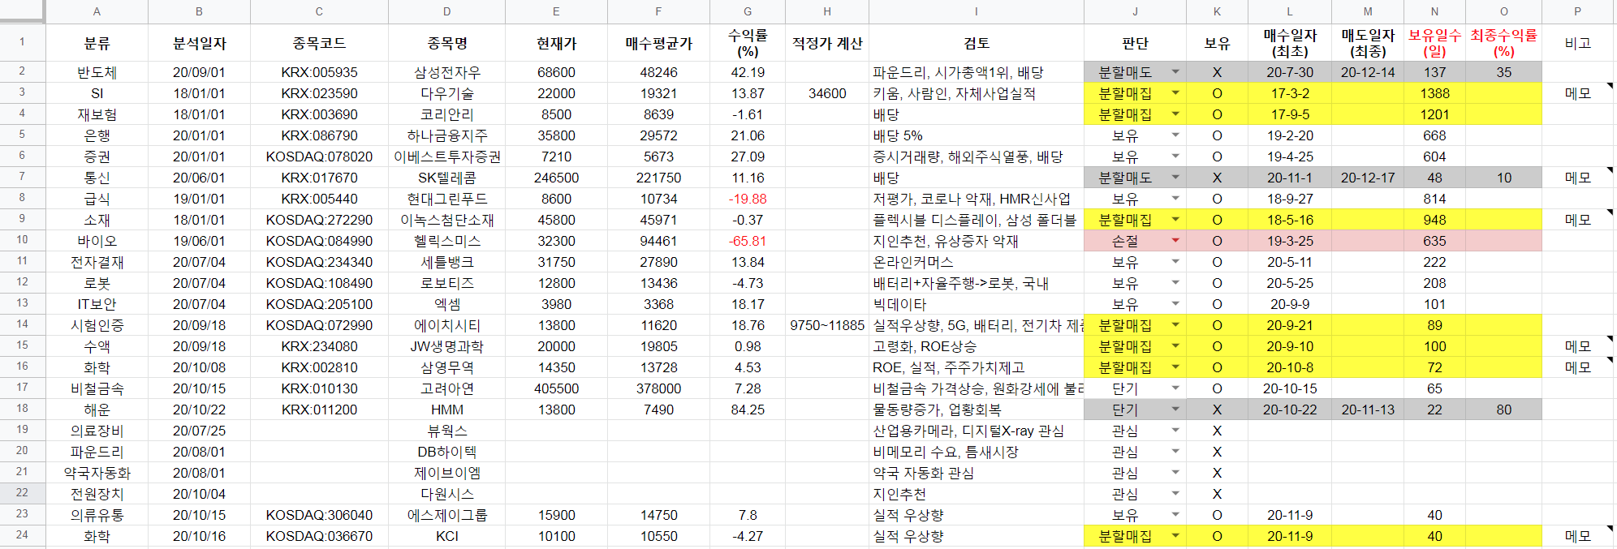Open 분할매집 dropdown in KCI row
This screenshot has height=549, width=1617.
pos(1175,536)
